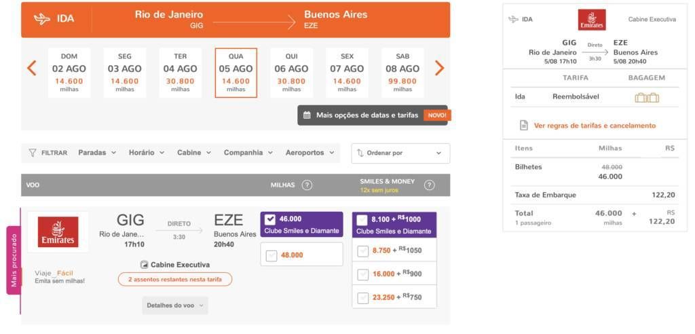Click the left arrow for previous dates
The width and height of the screenshot is (695, 334).
click(31, 68)
